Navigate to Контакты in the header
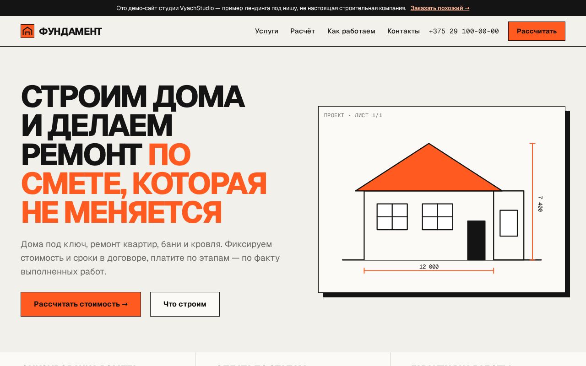The image size is (586, 366). pyautogui.click(x=403, y=31)
